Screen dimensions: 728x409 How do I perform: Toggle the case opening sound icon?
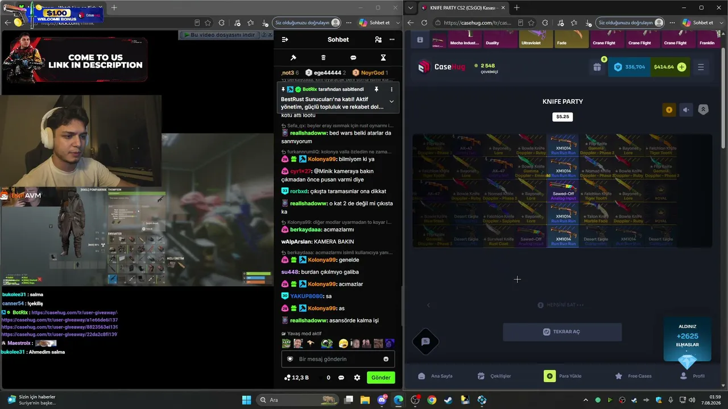click(686, 110)
